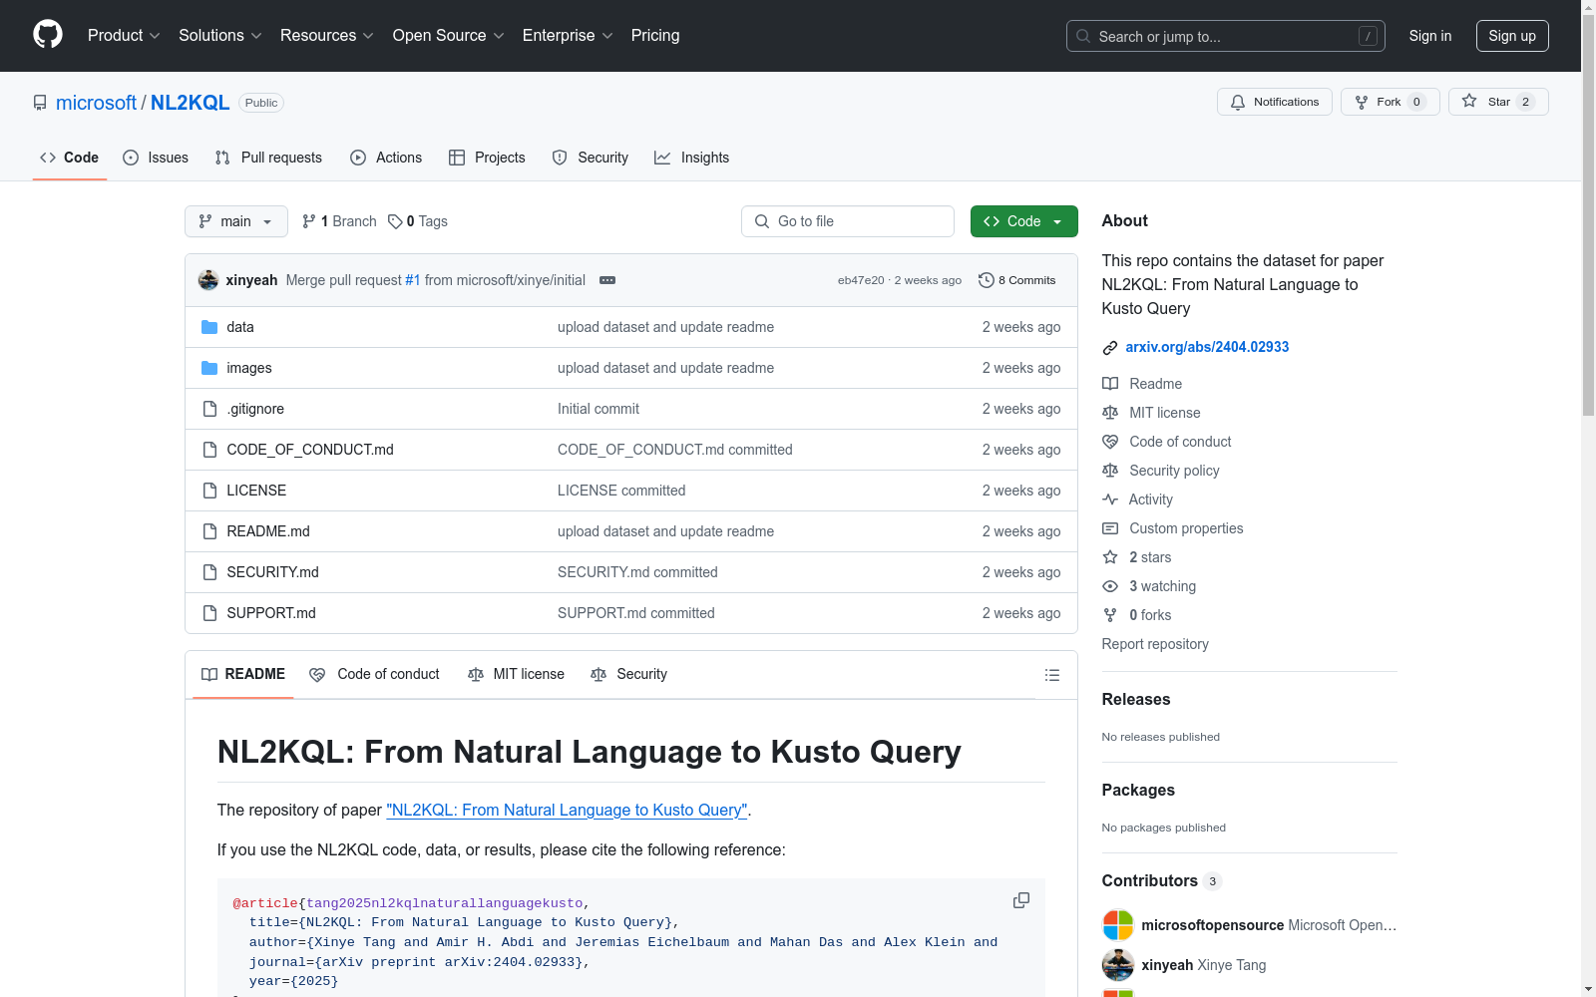Open the main branch selector dropdown
The width and height of the screenshot is (1596, 997).
point(236,221)
